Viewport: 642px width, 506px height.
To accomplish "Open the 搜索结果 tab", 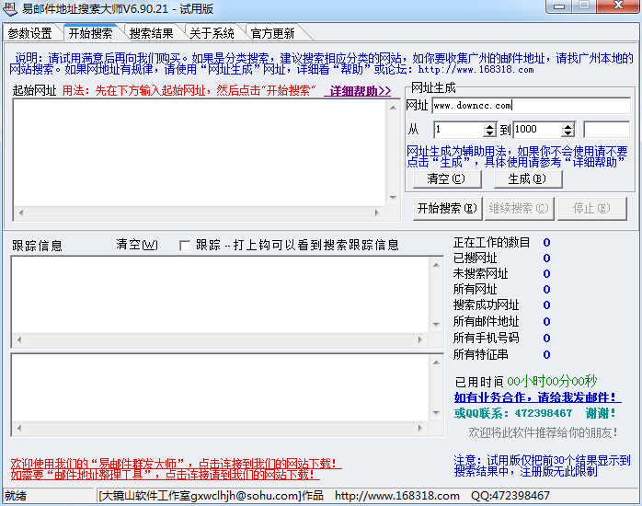I will (151, 33).
